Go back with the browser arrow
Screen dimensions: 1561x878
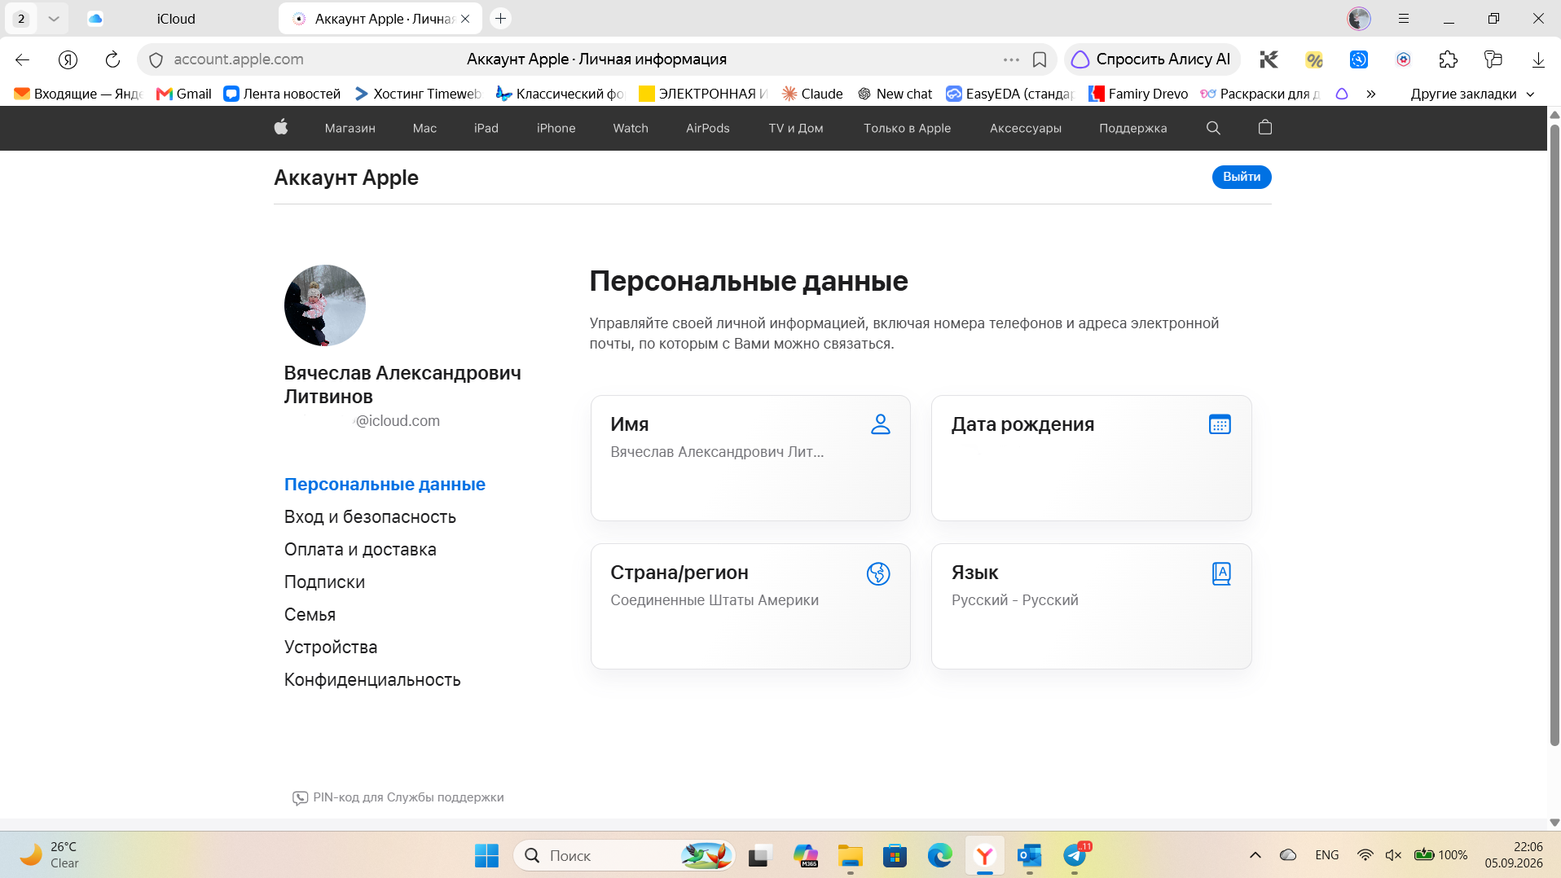(23, 59)
